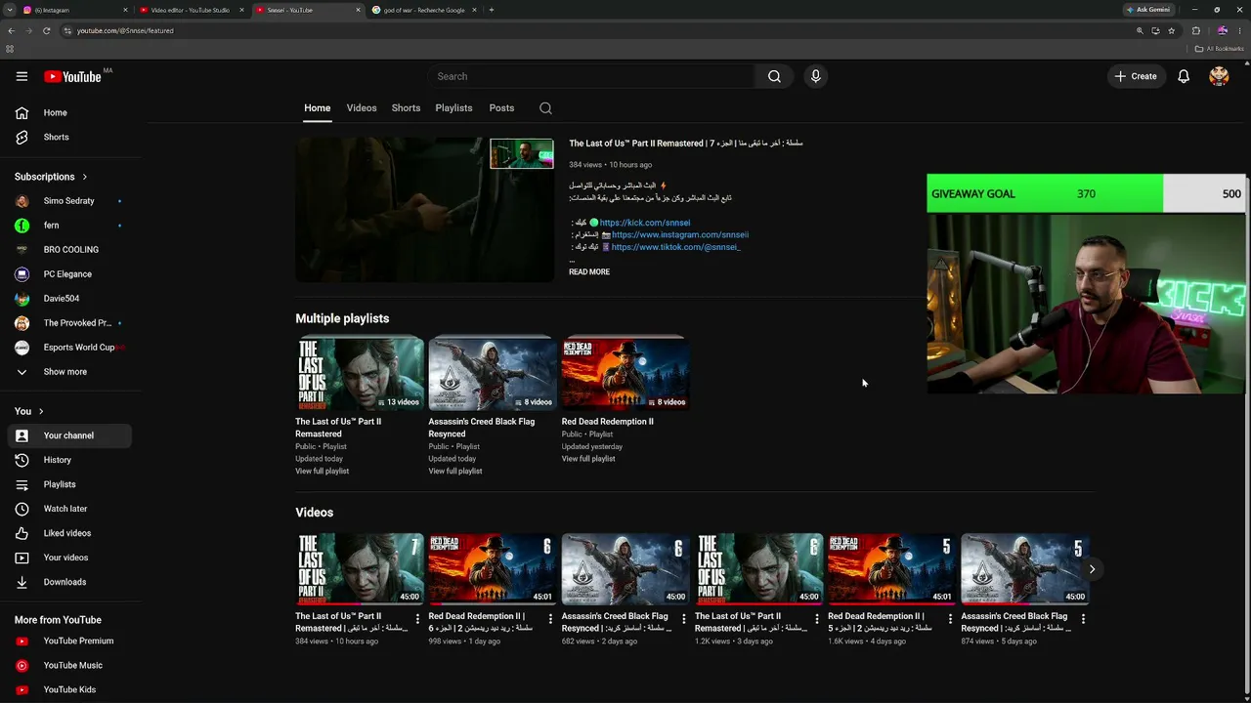Switch to Video editor YouTube Studio tab
1251x703 pixels.
[190, 10]
